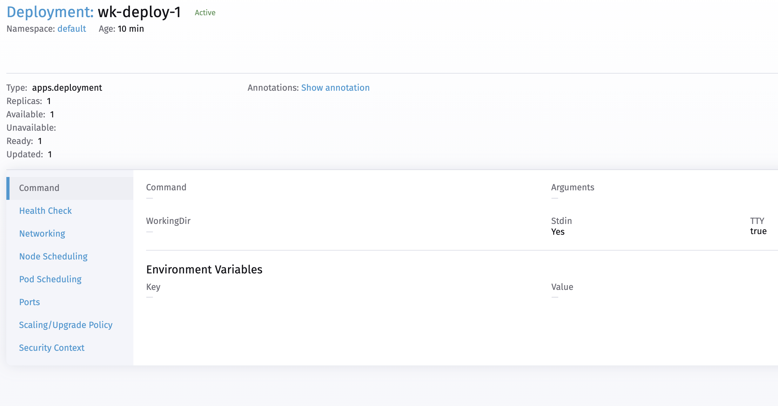
Task: Open the Ports tab
Action: [29, 302]
